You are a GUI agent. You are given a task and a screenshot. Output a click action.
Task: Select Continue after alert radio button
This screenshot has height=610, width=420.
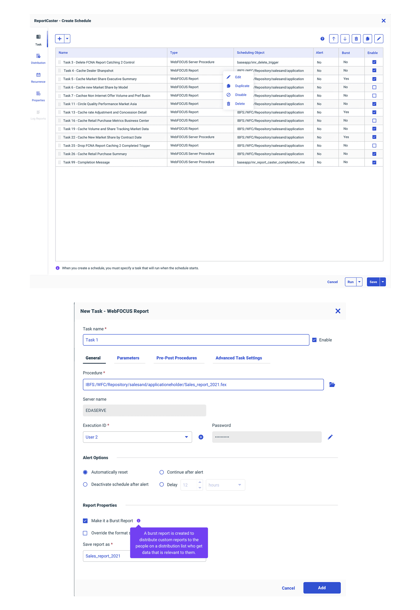tap(162, 472)
